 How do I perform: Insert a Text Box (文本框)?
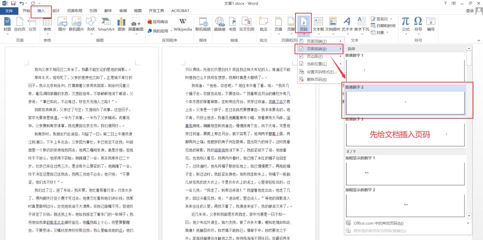318,25
